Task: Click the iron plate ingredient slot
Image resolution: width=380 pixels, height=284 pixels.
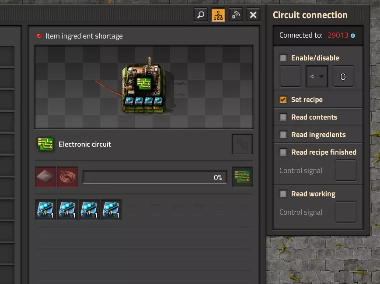Action: click(x=45, y=177)
